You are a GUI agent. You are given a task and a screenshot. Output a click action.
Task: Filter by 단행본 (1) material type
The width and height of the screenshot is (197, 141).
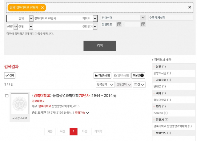tap(160, 87)
